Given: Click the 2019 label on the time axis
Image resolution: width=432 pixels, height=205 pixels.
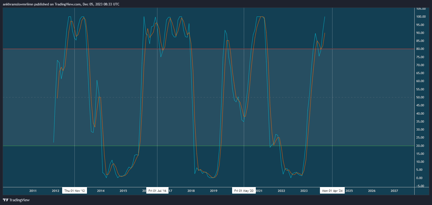Looking at the screenshot, I should [214, 191].
